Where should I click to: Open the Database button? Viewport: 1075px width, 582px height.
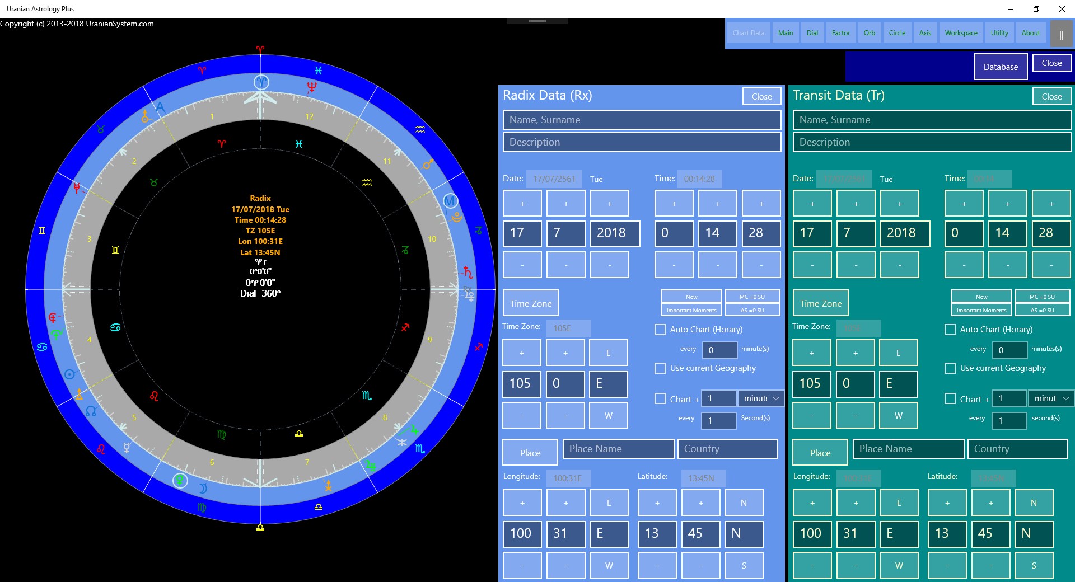(x=1001, y=67)
